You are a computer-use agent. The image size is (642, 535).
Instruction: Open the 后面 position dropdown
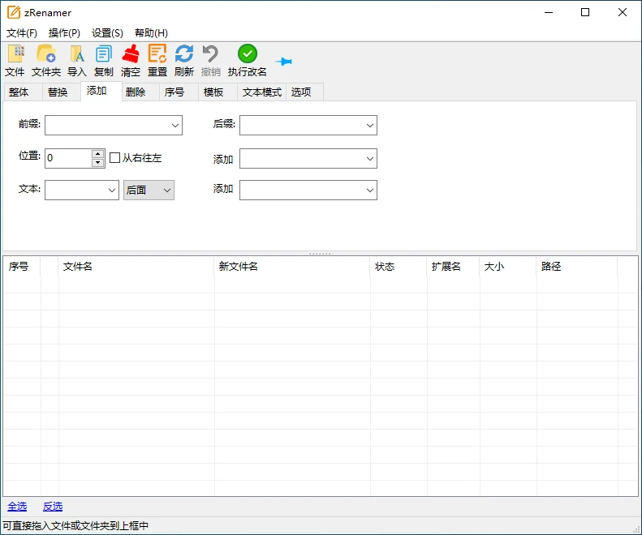click(x=167, y=190)
